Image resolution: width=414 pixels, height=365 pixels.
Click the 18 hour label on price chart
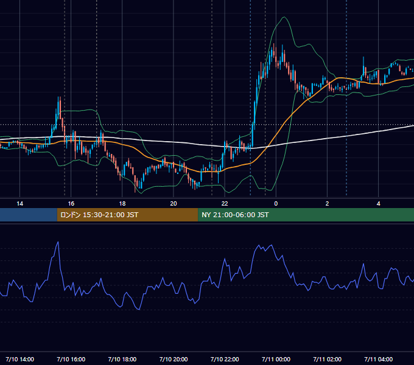coord(122,204)
